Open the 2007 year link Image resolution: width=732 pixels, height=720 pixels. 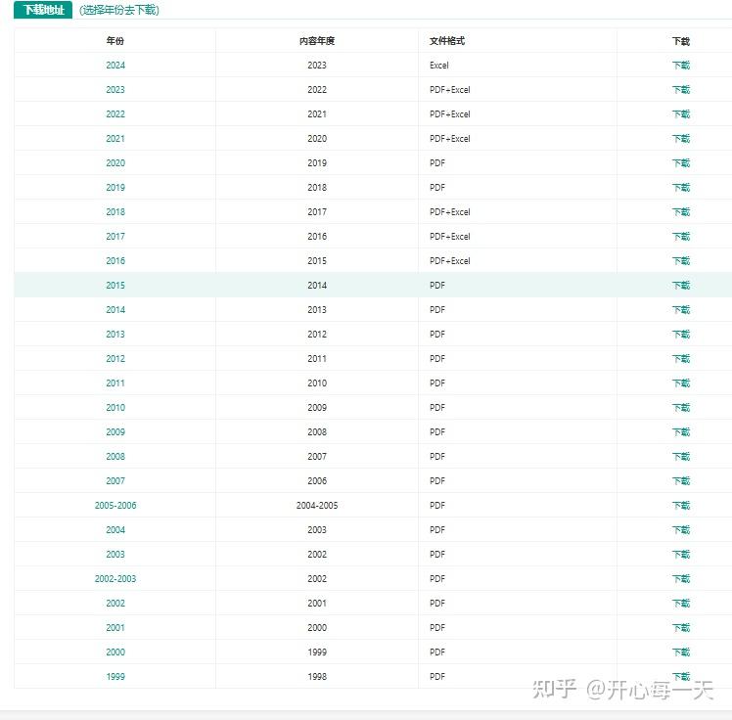[x=115, y=480]
